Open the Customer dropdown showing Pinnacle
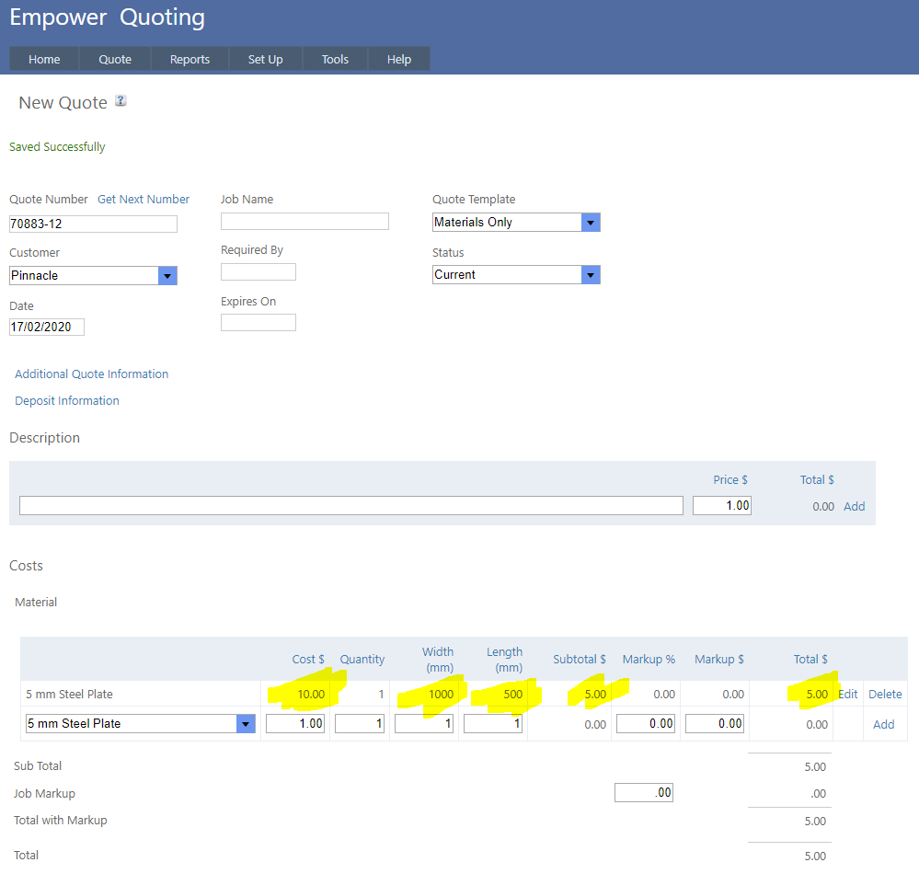919x874 pixels. click(x=167, y=275)
